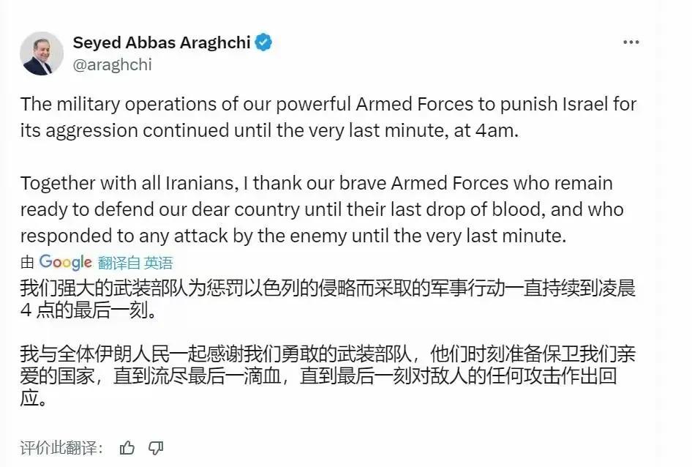Viewport: 692px width, 467px height.
Task: Select the English paragraph starting 'Together with all Iranians'
Action: tap(322, 209)
